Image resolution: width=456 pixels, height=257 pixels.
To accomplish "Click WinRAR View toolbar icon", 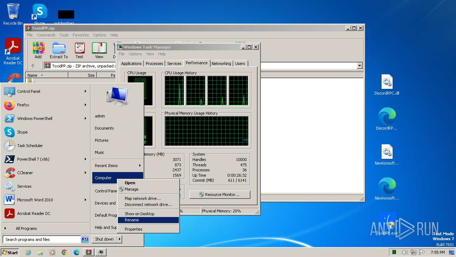I will 99,50.
